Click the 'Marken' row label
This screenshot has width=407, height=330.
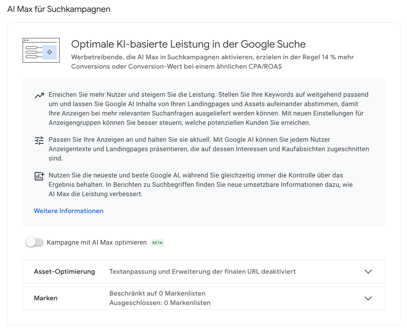(x=46, y=298)
